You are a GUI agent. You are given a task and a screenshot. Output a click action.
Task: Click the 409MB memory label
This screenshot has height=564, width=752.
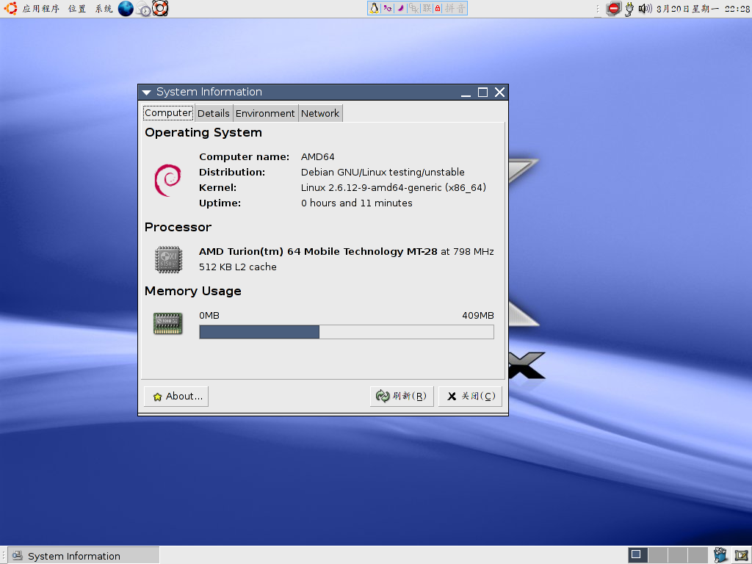tap(477, 316)
